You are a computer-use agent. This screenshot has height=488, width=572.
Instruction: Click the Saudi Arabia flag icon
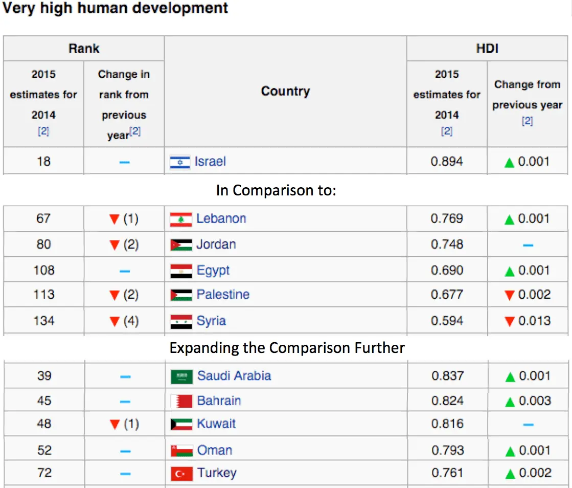[181, 377]
